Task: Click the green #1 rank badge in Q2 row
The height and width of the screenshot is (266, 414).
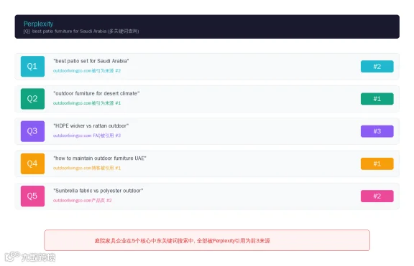Action: (x=377, y=99)
